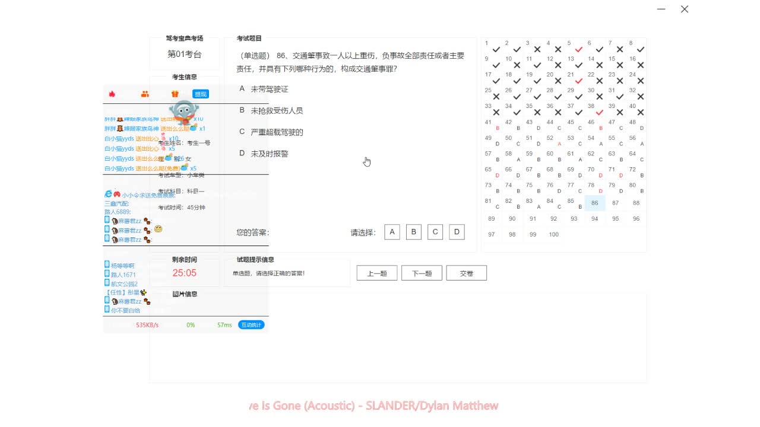
Task: Choose option A 未带驾驶证
Action: [264, 89]
